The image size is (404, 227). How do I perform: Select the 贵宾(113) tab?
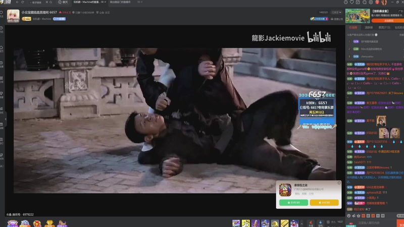(x=384, y=28)
